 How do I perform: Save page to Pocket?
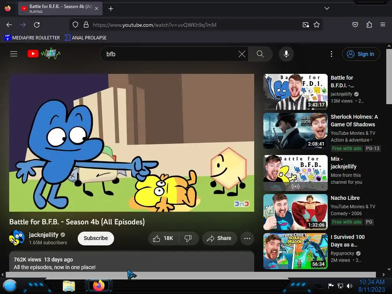[355, 24]
